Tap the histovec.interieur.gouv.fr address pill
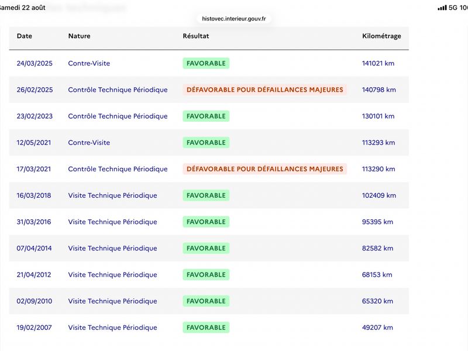468x351 pixels. (233, 19)
